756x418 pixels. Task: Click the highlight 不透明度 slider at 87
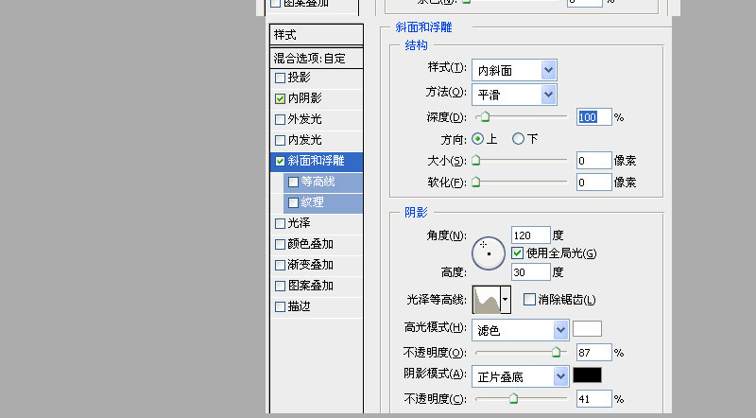[556, 353]
